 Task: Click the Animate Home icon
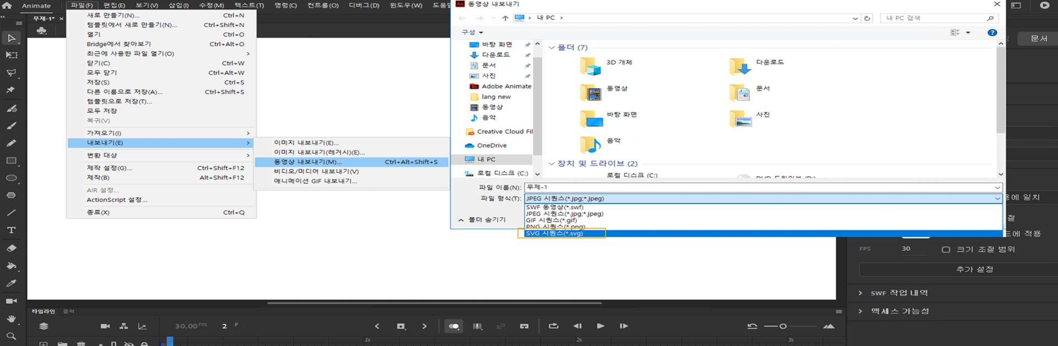tap(7, 6)
